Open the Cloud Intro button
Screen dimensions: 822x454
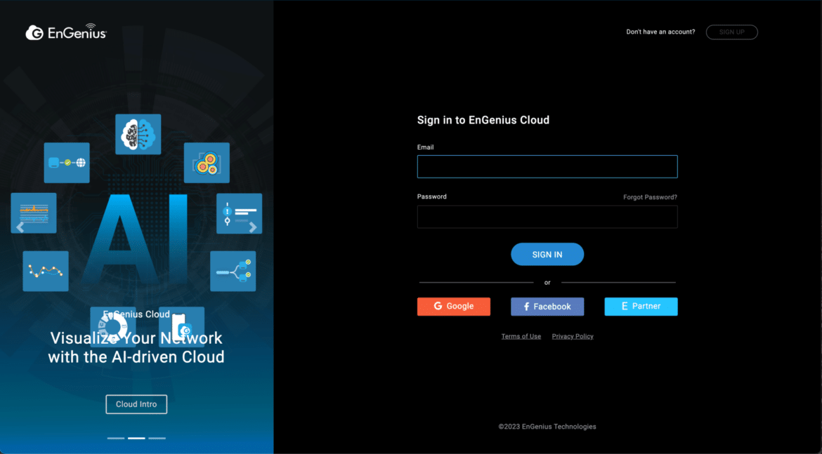click(136, 404)
